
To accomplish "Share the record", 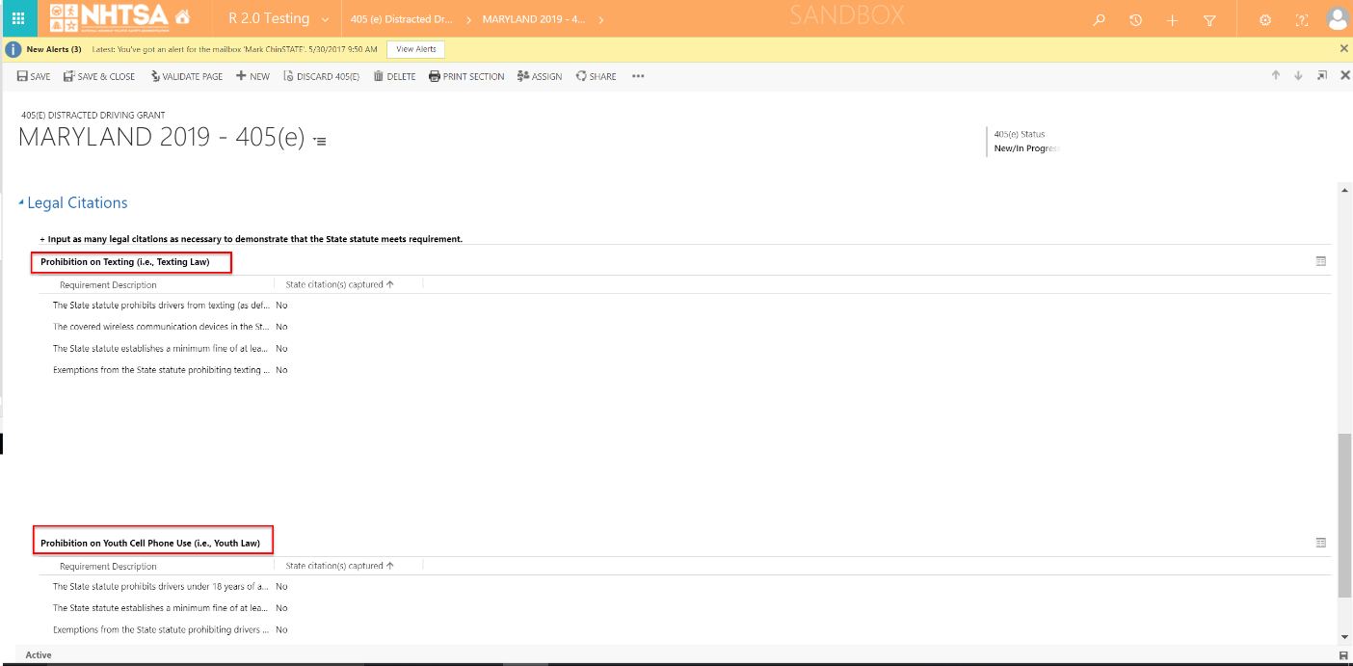I will click(597, 76).
